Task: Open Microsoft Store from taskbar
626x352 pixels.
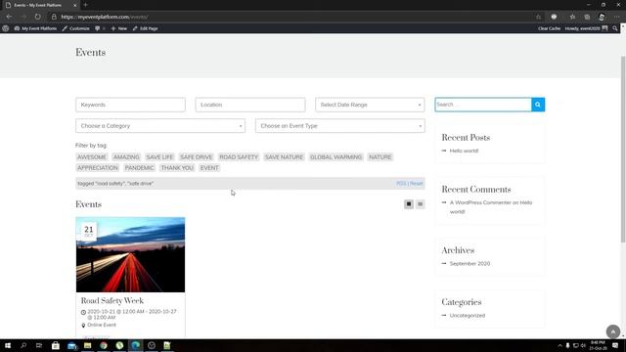Action: tap(56, 345)
